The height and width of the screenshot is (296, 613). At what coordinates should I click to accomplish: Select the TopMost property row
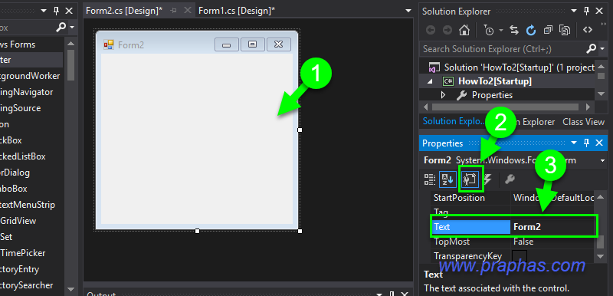[x=513, y=242]
